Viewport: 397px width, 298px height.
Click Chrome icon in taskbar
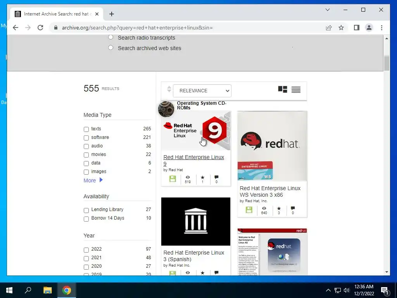pos(67,290)
